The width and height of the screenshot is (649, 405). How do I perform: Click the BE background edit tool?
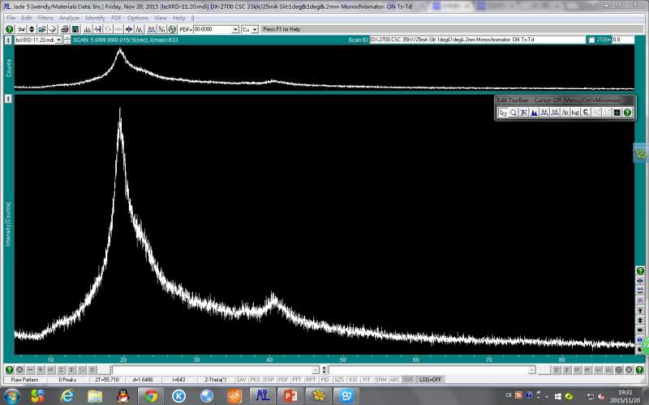tap(544, 113)
